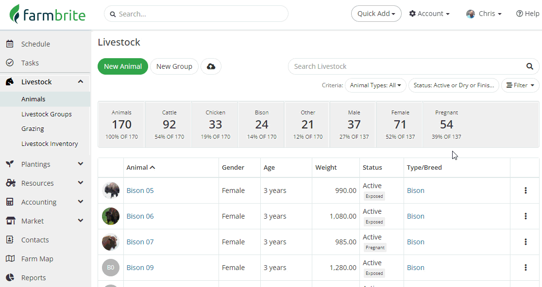Expand the Plantings sidebar section
This screenshot has width=542, height=287.
[x=81, y=164]
